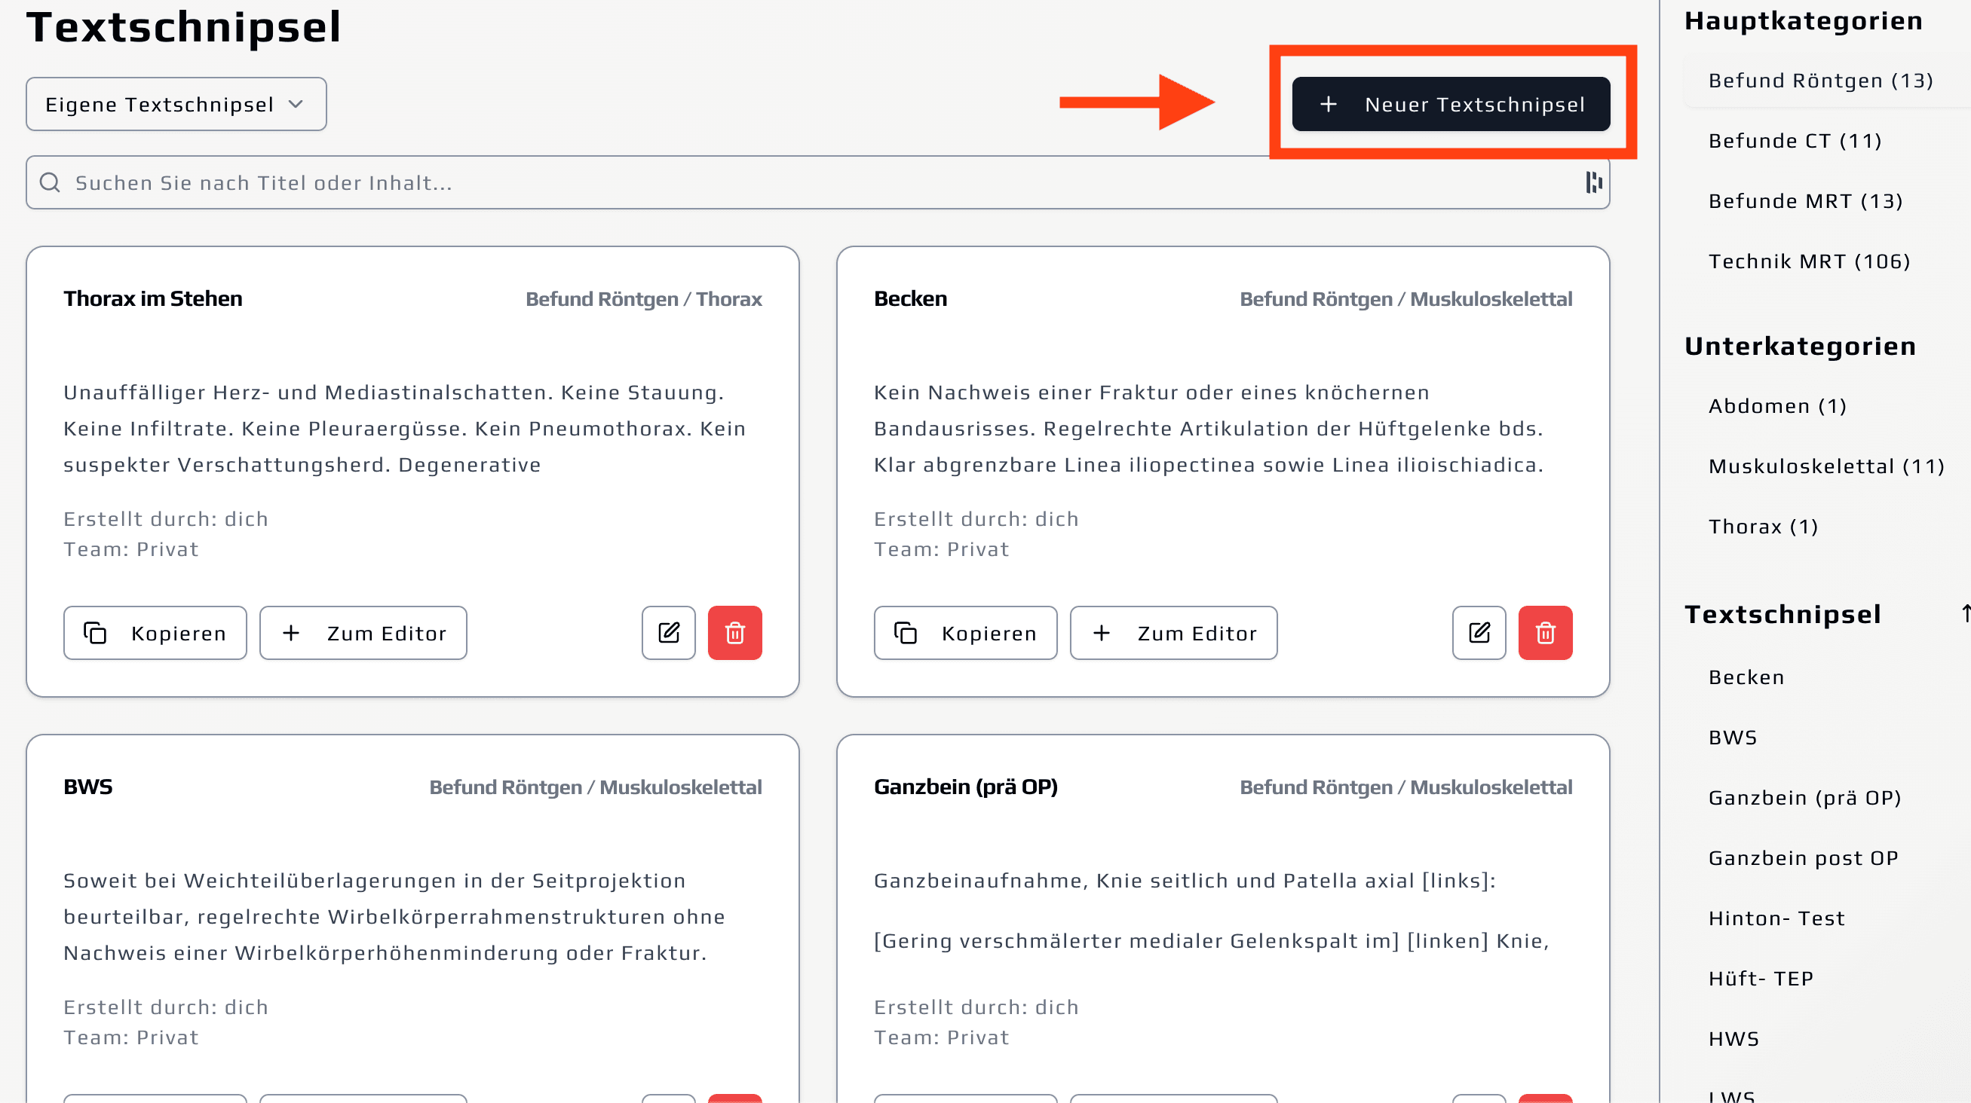This screenshot has width=1971, height=1103.
Task: Select the Befunde MRT (13) category
Action: [x=1805, y=201]
